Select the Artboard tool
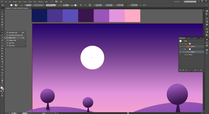 (x=2, y=75)
